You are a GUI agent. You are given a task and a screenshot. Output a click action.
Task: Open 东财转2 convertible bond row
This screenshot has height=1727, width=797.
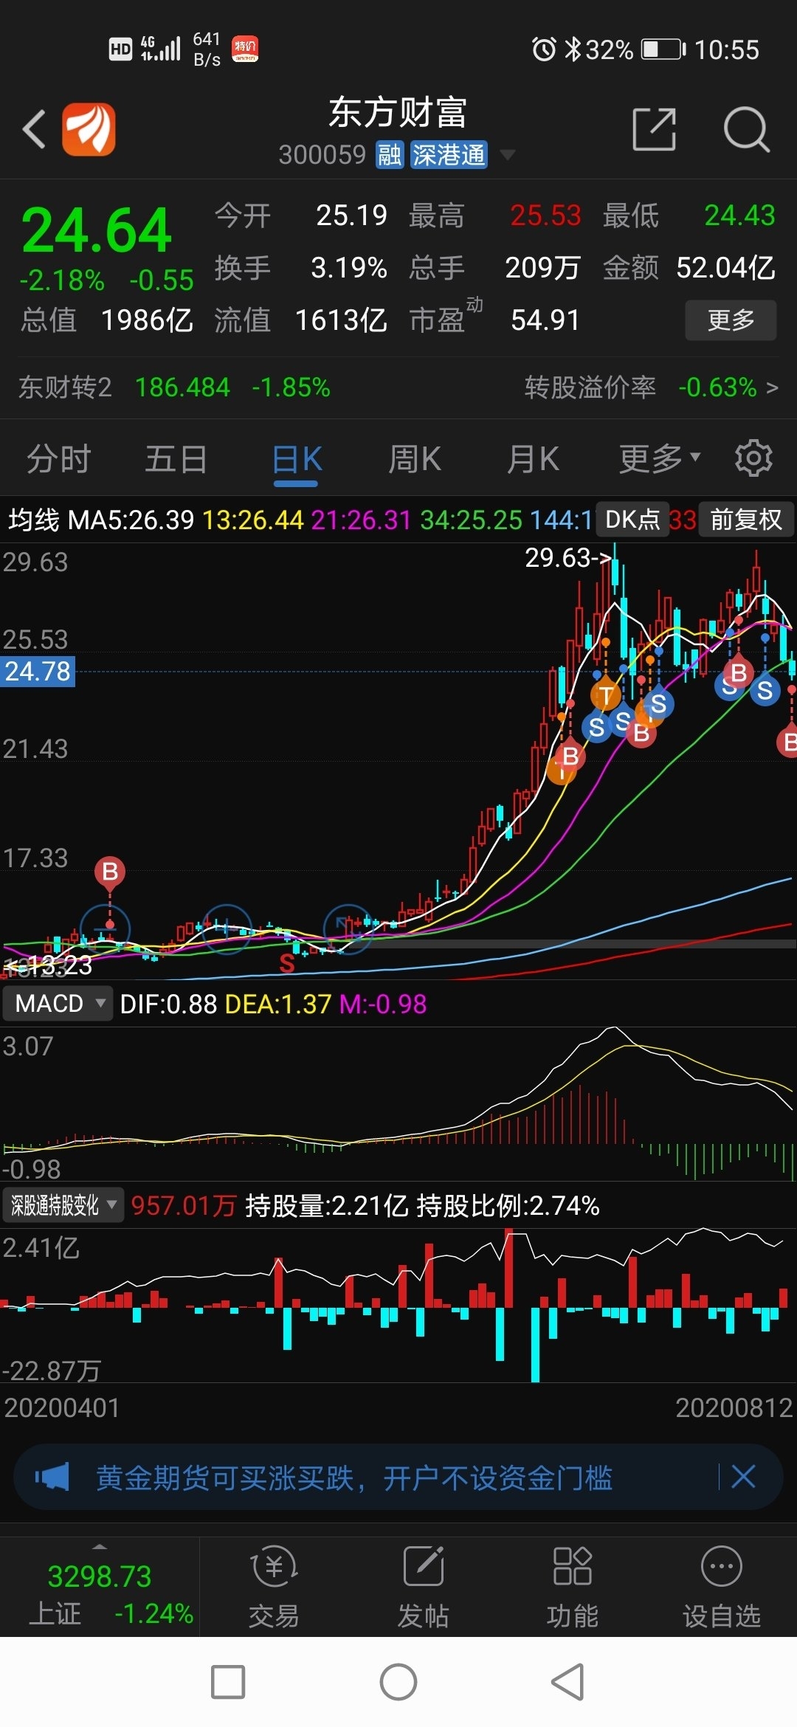point(174,387)
